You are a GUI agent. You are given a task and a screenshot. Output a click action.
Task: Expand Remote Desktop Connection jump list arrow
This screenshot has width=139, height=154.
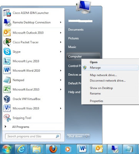(x=60, y=22)
